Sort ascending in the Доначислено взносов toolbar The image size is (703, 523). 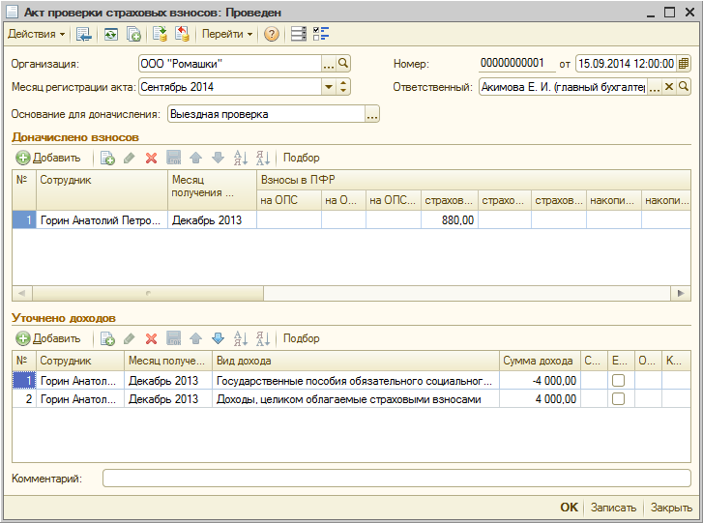(241, 158)
